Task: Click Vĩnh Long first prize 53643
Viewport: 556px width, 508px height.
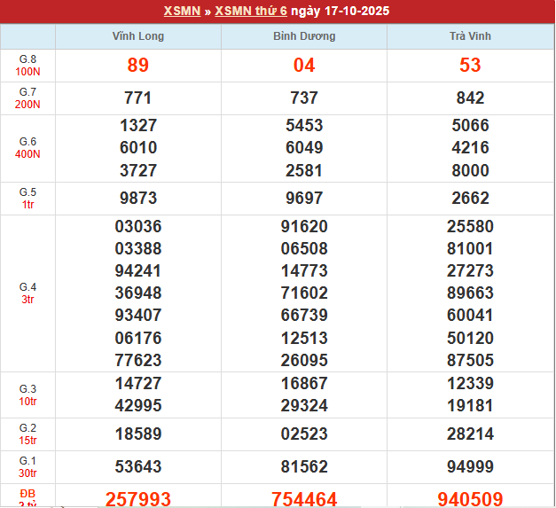Action: click(x=138, y=466)
